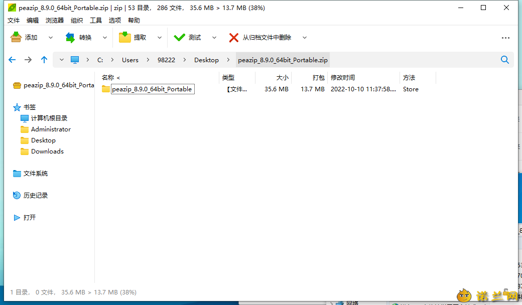Expand the delete-from-archive dropdown arrow
Screen dimensions: 522x305
305,38
